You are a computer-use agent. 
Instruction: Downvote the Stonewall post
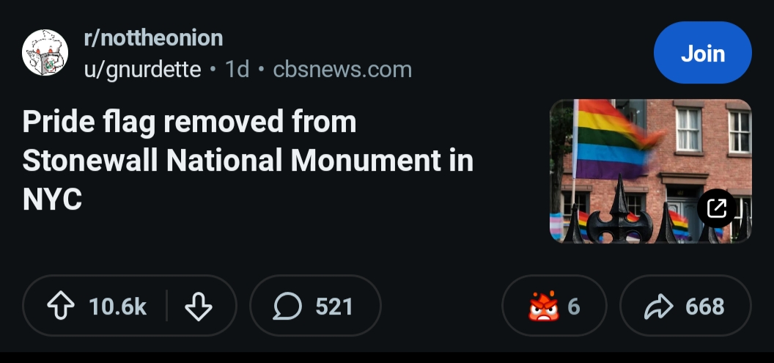tap(199, 307)
